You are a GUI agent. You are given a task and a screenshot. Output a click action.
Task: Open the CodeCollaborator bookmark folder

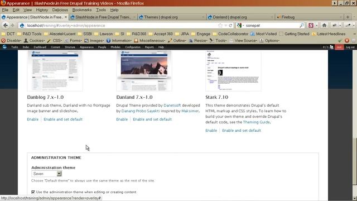(x=230, y=33)
